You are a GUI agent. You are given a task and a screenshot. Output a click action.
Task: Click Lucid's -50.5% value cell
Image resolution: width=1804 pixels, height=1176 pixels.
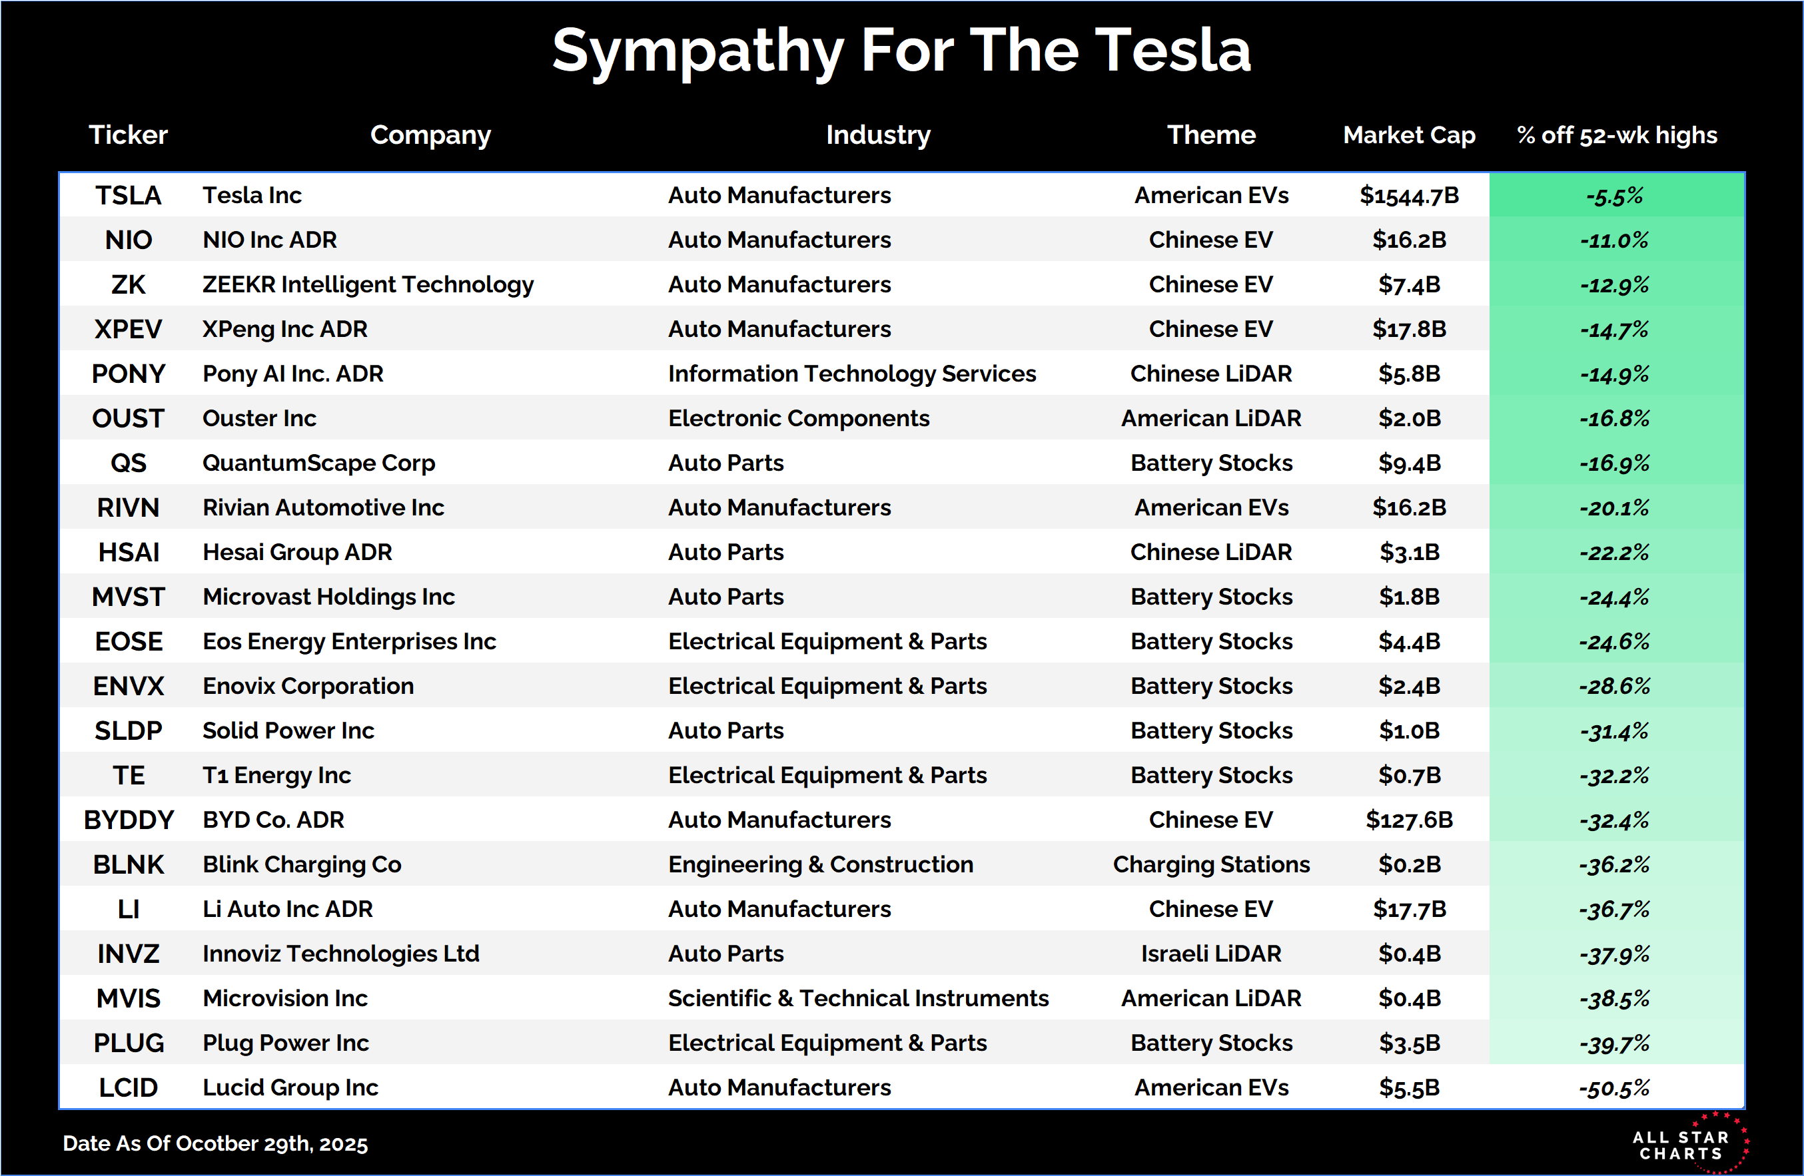point(1615,1088)
